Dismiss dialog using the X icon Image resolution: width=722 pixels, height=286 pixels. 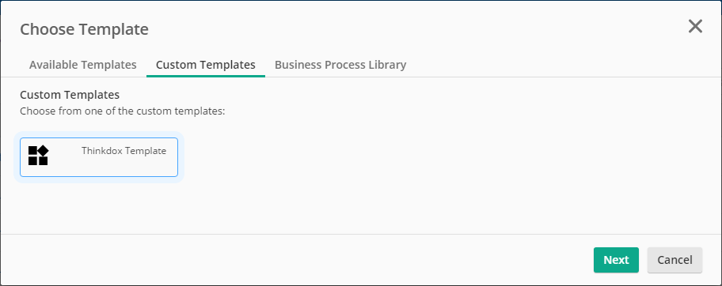pos(695,27)
